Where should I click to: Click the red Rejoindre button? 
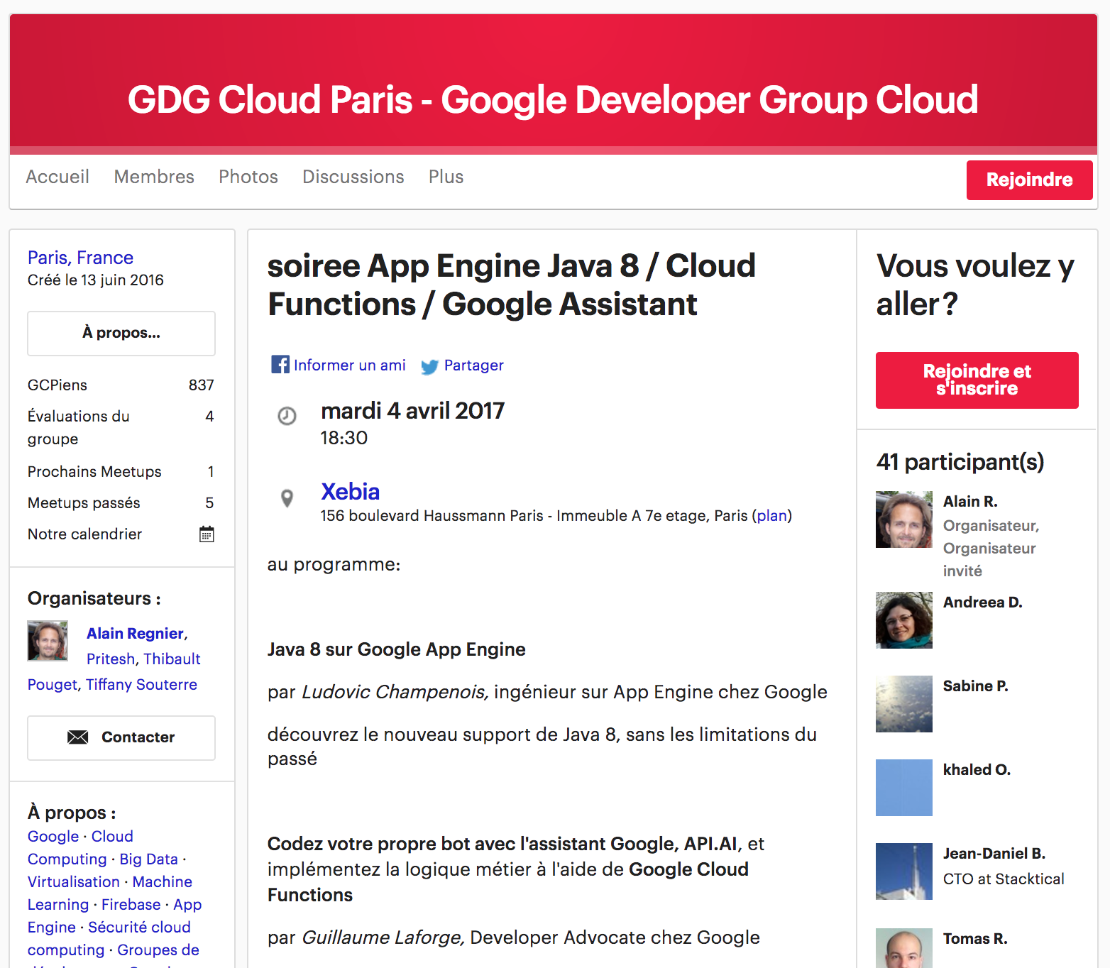(x=1029, y=180)
